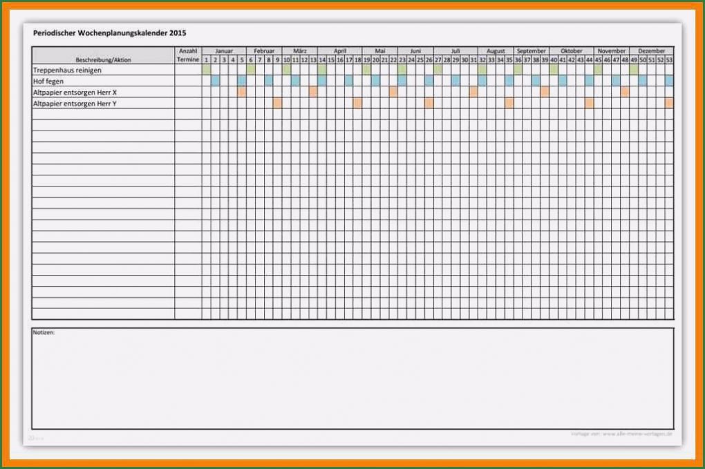This screenshot has width=705, height=469.
Task: Click the blue Hof fegen cell in week 53
Action: (x=669, y=81)
